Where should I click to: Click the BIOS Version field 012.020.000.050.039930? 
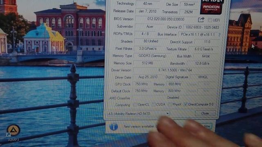(x=165, y=19)
